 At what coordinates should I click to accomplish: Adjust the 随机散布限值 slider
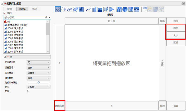pyautogui.click(x=39, y=83)
